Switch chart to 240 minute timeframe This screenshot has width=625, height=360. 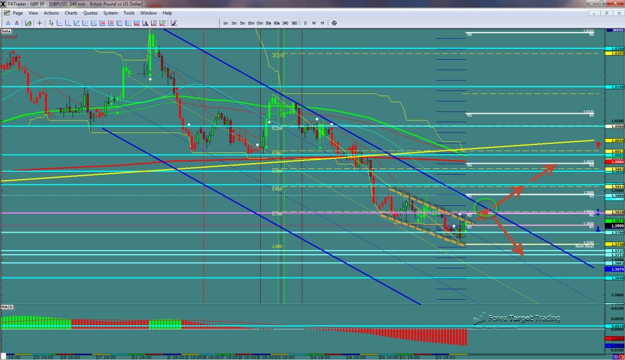tap(285, 23)
